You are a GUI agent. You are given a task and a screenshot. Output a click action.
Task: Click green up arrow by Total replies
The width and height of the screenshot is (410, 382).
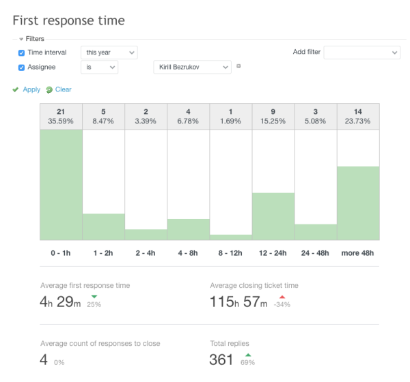point(247,354)
